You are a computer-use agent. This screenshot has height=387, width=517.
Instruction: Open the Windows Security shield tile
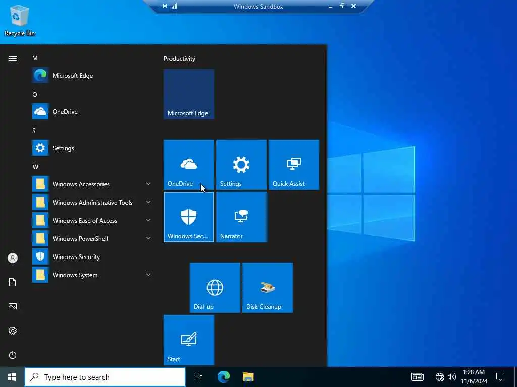(189, 217)
